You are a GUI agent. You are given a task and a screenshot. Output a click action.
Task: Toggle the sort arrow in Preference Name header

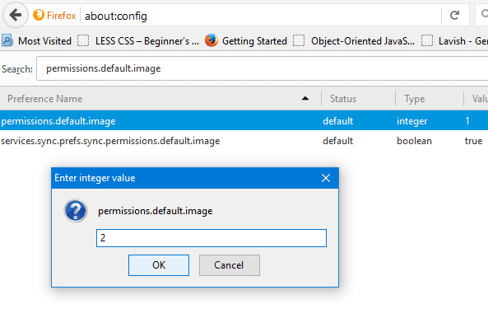[x=305, y=98]
